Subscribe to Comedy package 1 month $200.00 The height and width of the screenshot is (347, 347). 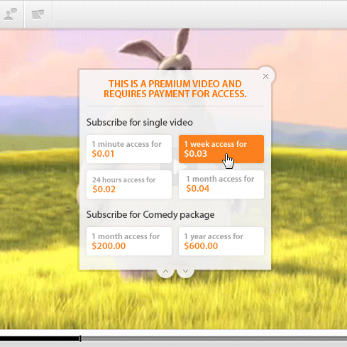point(129,241)
